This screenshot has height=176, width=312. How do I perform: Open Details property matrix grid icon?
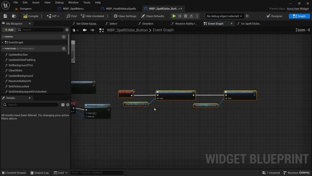tap(63, 105)
